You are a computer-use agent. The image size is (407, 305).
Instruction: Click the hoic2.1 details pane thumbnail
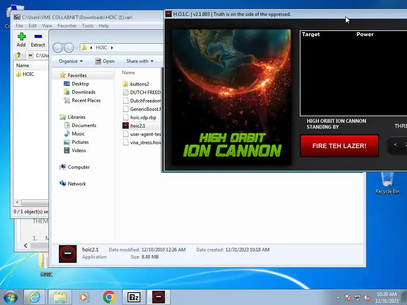68,254
